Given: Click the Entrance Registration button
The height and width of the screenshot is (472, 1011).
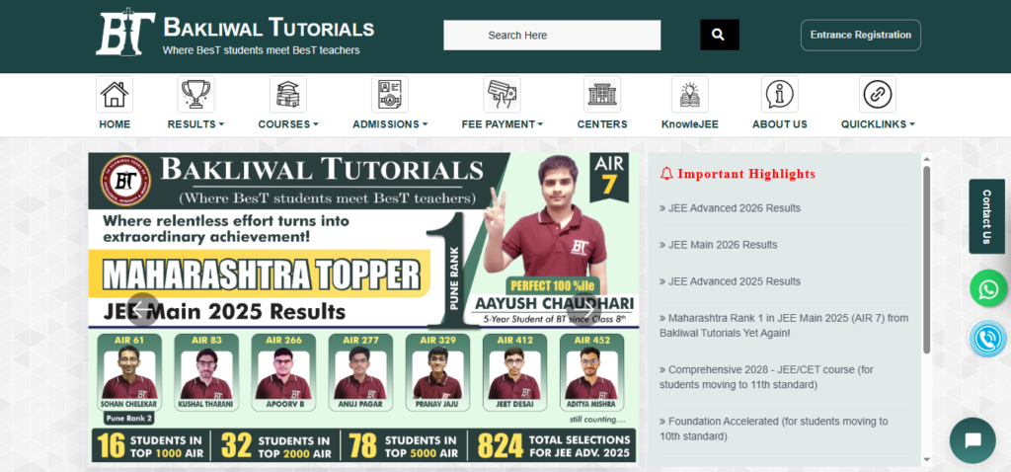Looking at the screenshot, I should (x=861, y=35).
